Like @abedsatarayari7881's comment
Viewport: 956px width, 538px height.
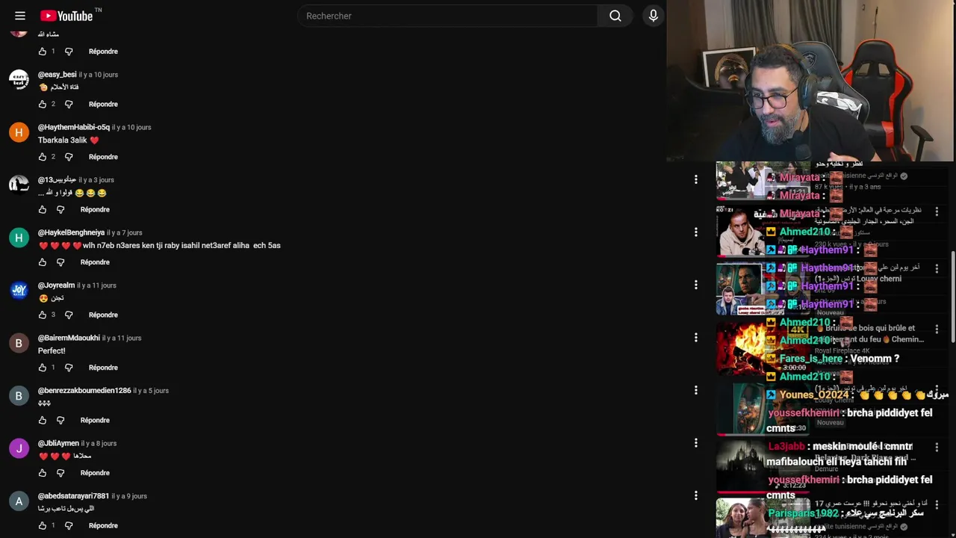43,525
